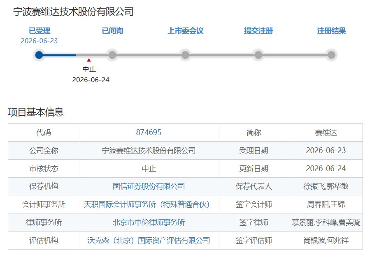Click the 2026-06-23 table cell
This screenshot has height=259, width=372.
(326, 150)
